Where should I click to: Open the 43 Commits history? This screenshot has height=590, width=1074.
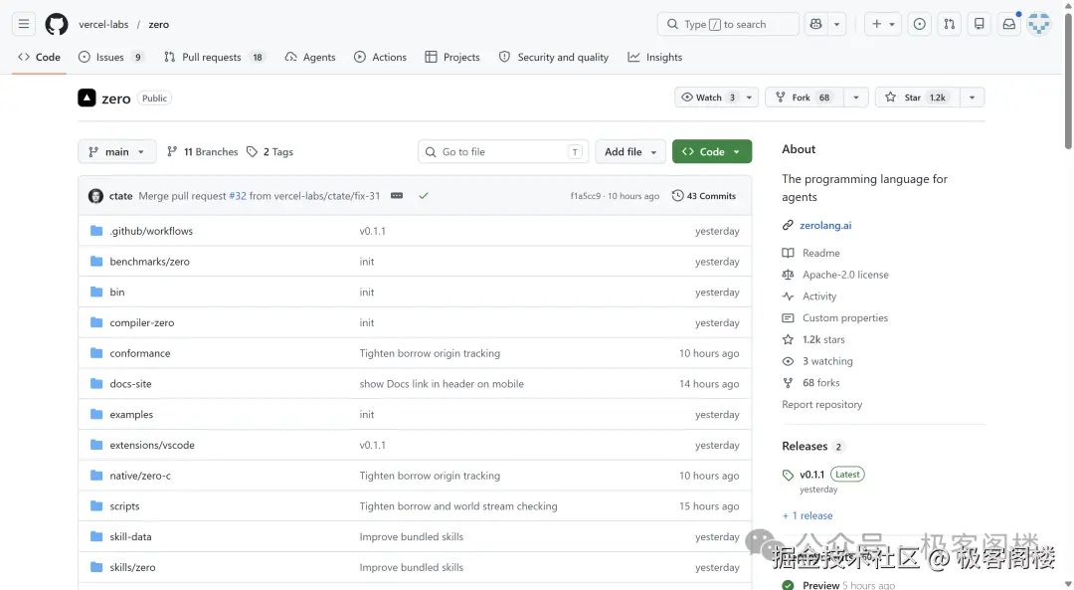[x=703, y=196]
